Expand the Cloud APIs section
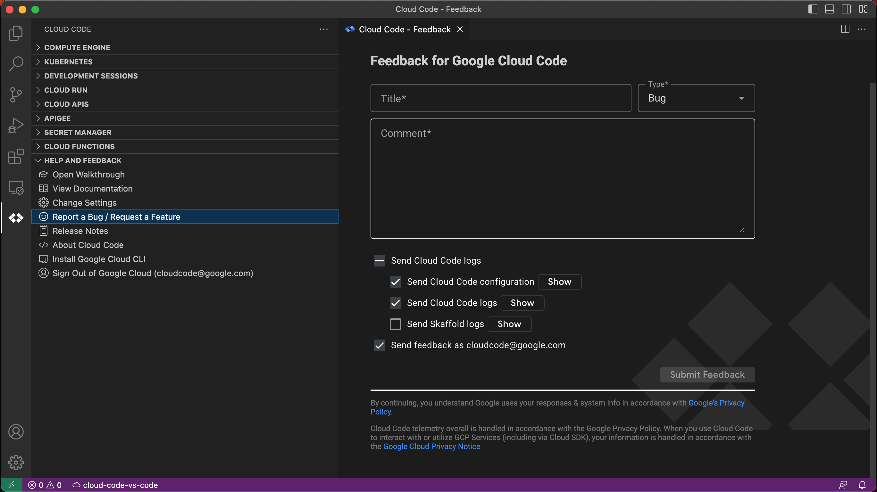Viewport: 877px width, 492px height. click(x=185, y=104)
